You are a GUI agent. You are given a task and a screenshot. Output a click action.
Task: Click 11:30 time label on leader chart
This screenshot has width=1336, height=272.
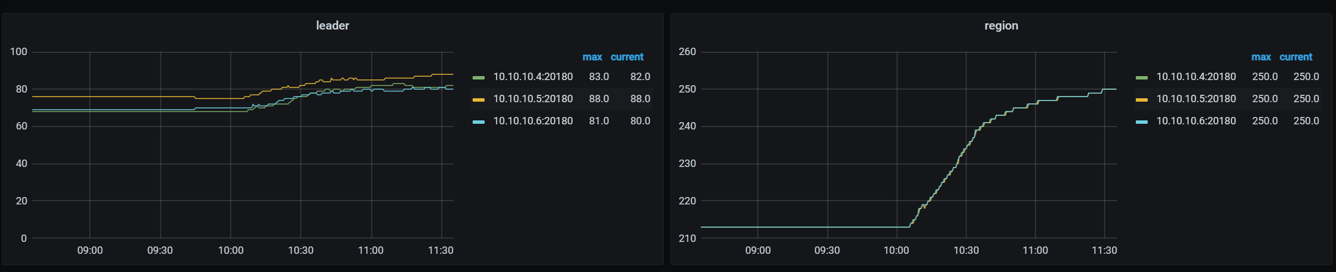pyautogui.click(x=441, y=250)
